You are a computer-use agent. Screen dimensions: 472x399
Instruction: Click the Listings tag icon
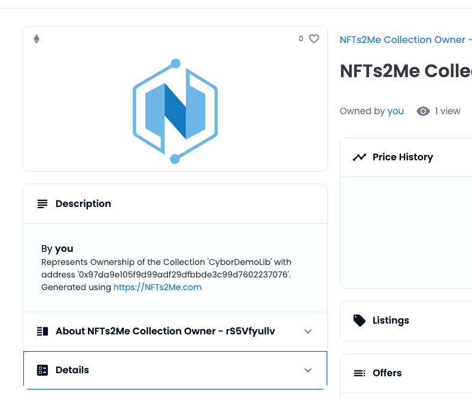click(x=360, y=321)
